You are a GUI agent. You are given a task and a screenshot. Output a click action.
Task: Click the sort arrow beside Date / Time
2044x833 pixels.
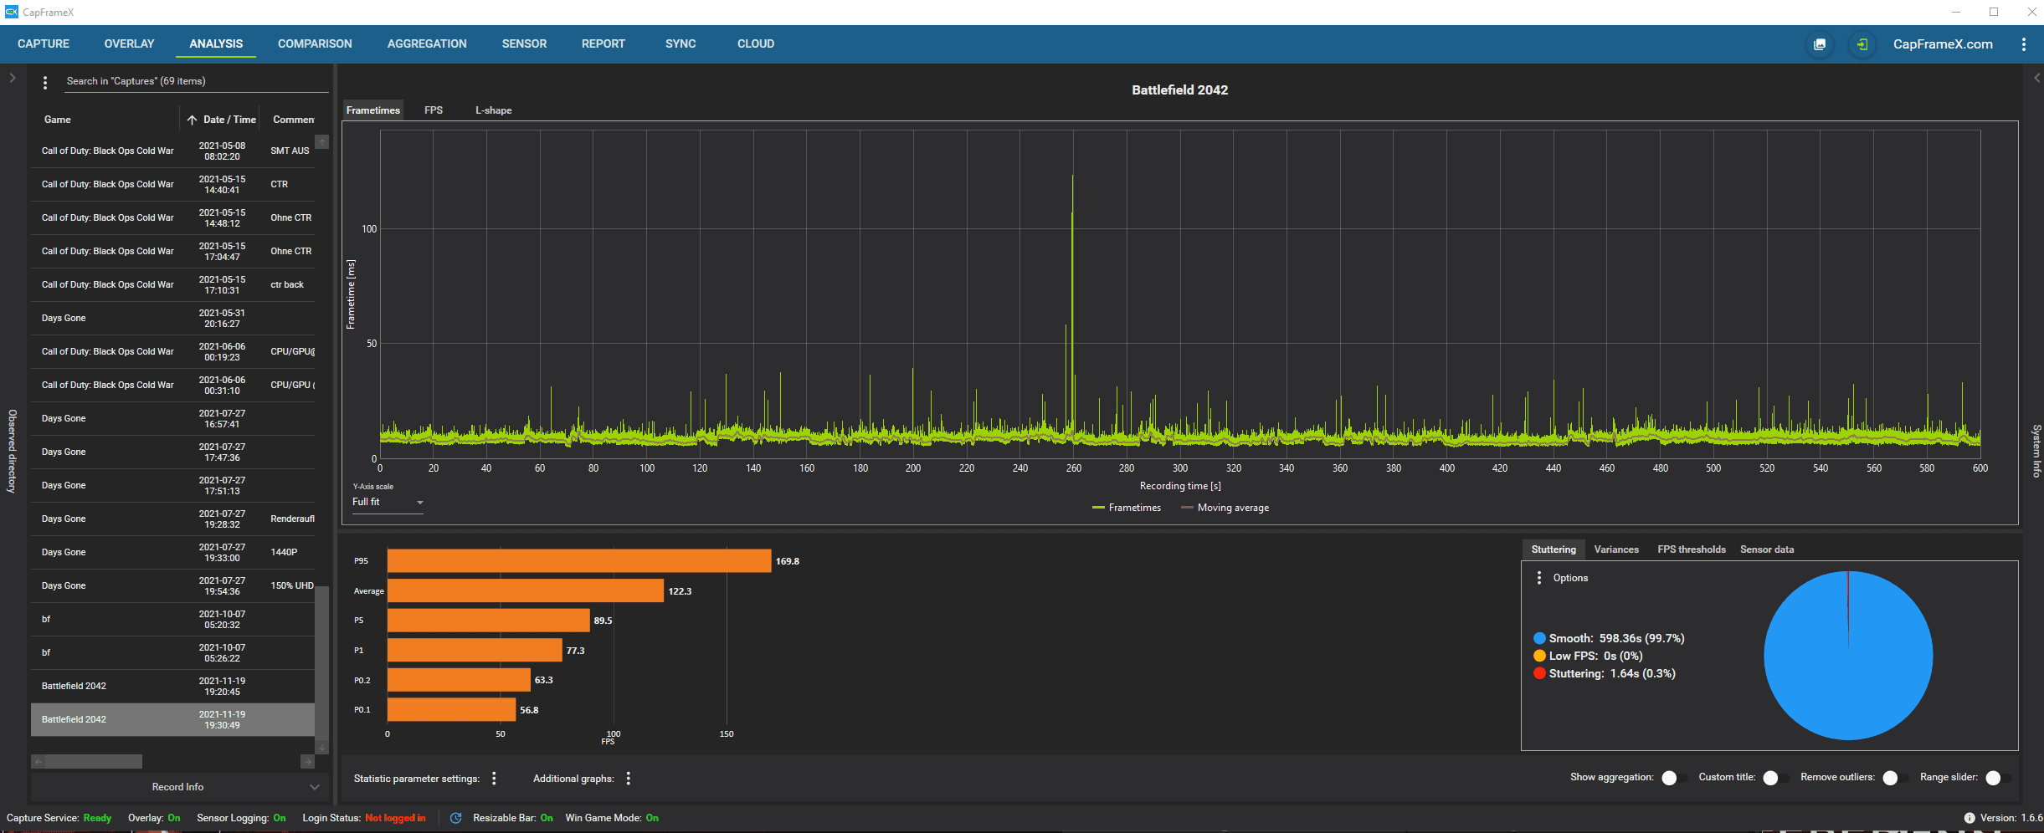tap(192, 120)
